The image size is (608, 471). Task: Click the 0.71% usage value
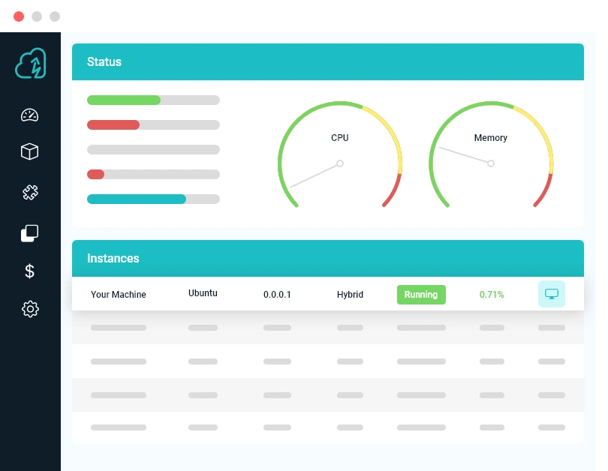tap(491, 295)
